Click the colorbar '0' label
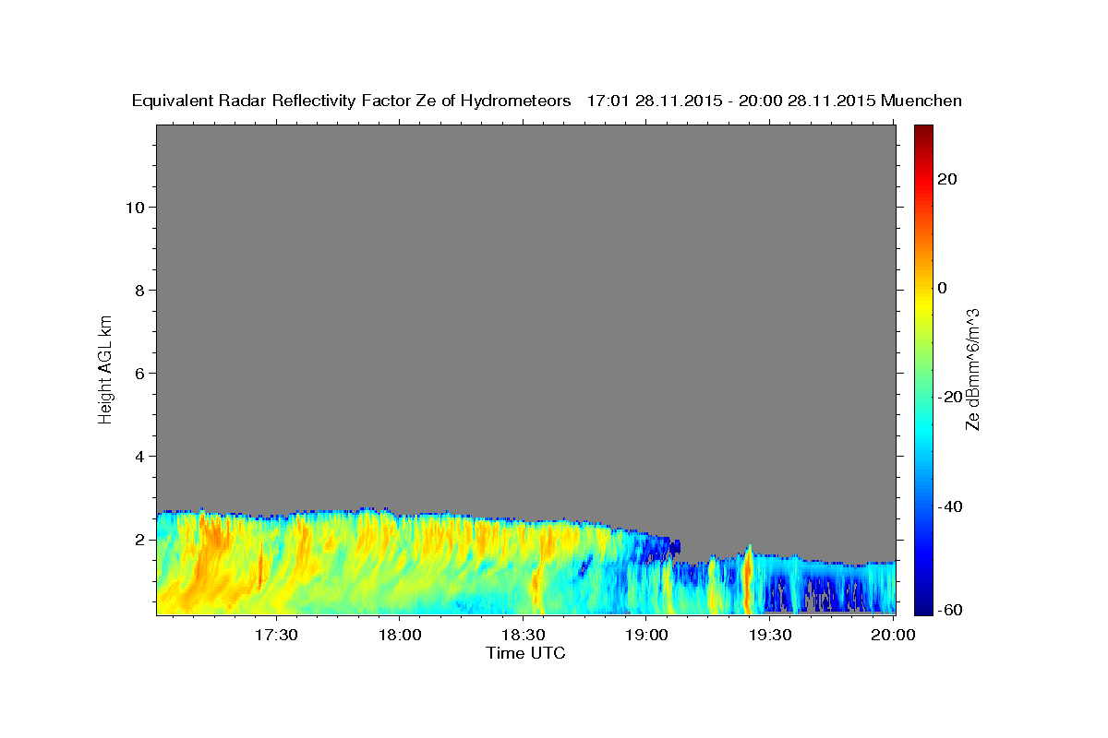This screenshot has height=738, width=1108. [x=944, y=288]
